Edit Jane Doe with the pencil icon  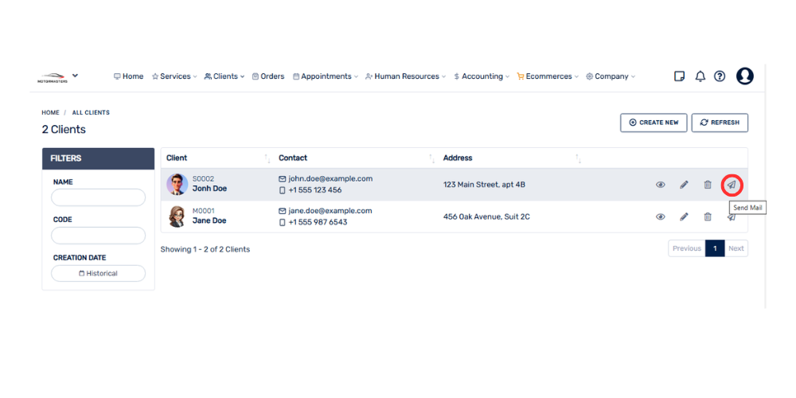[684, 217]
